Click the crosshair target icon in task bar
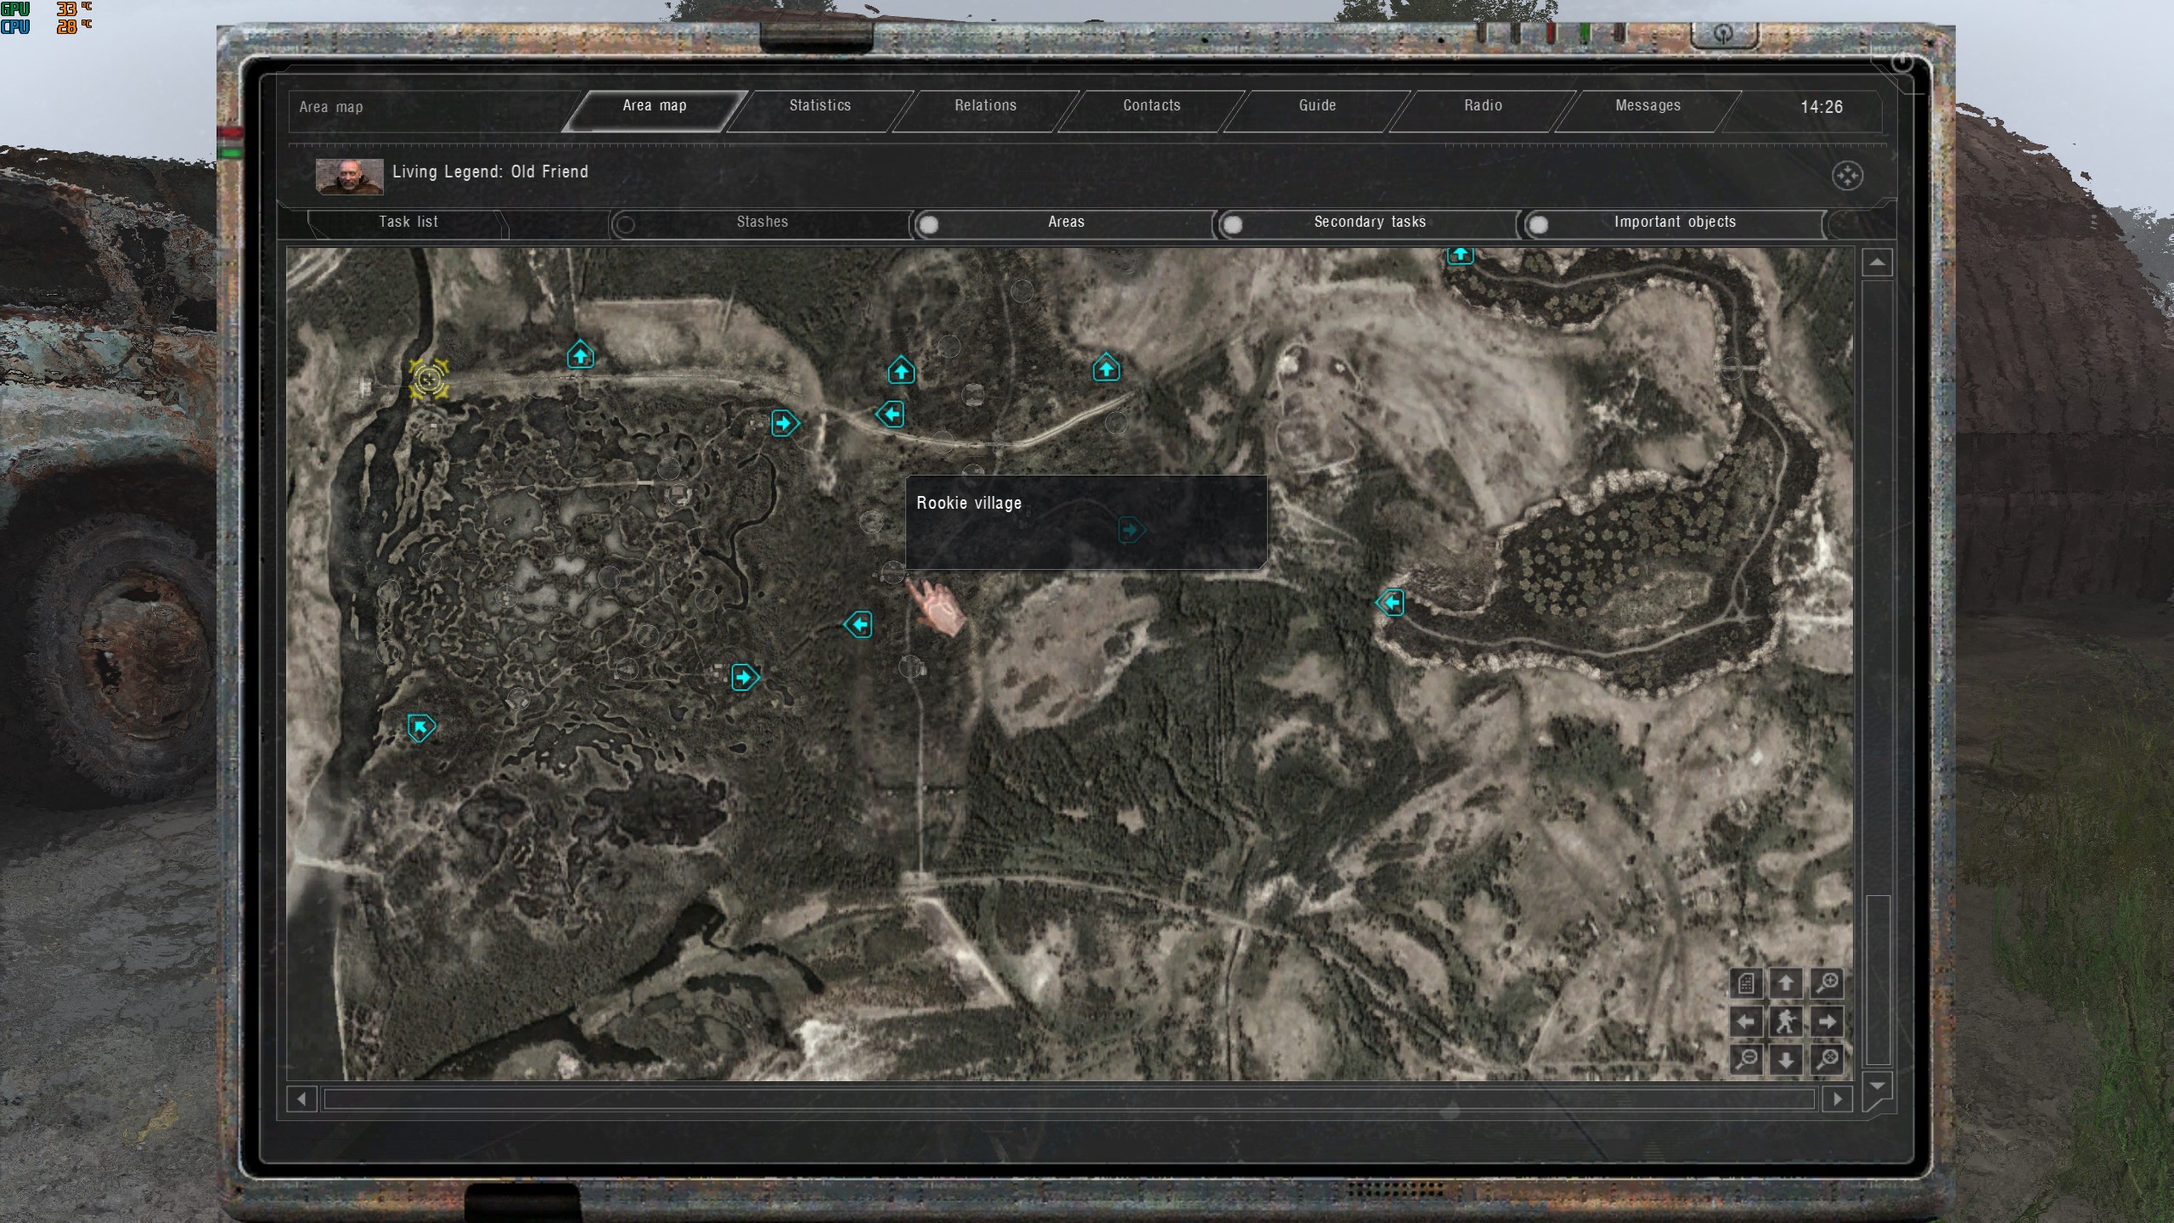This screenshot has width=2174, height=1223. [1847, 176]
